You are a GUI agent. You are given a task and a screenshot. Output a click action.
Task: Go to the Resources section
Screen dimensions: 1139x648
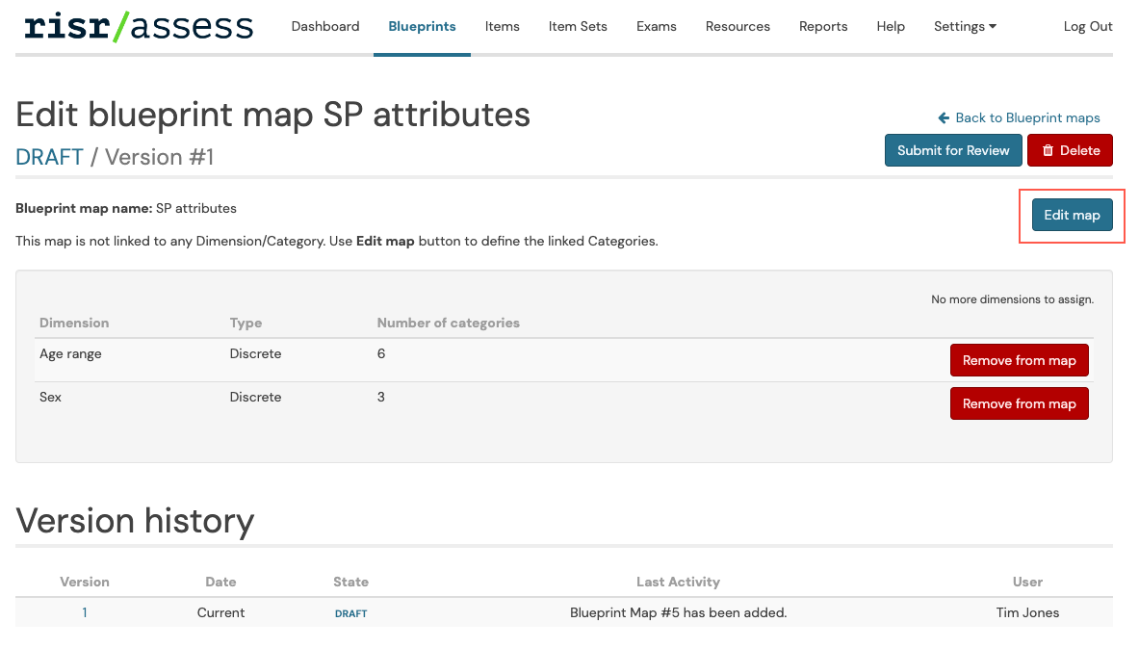(738, 27)
